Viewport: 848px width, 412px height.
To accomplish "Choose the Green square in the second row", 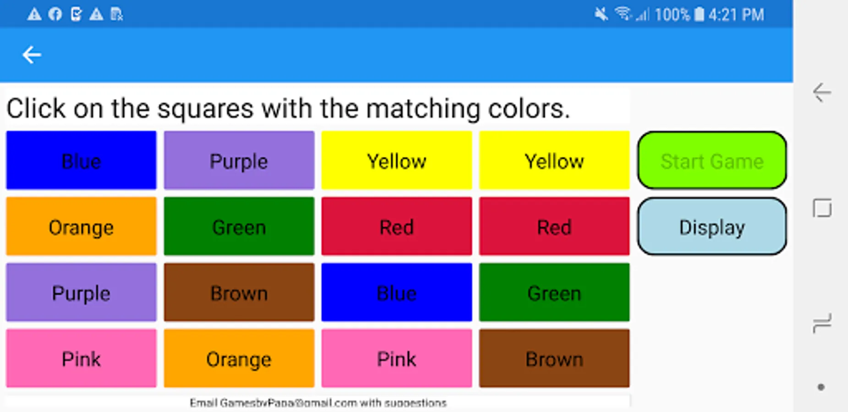I will coord(239,226).
